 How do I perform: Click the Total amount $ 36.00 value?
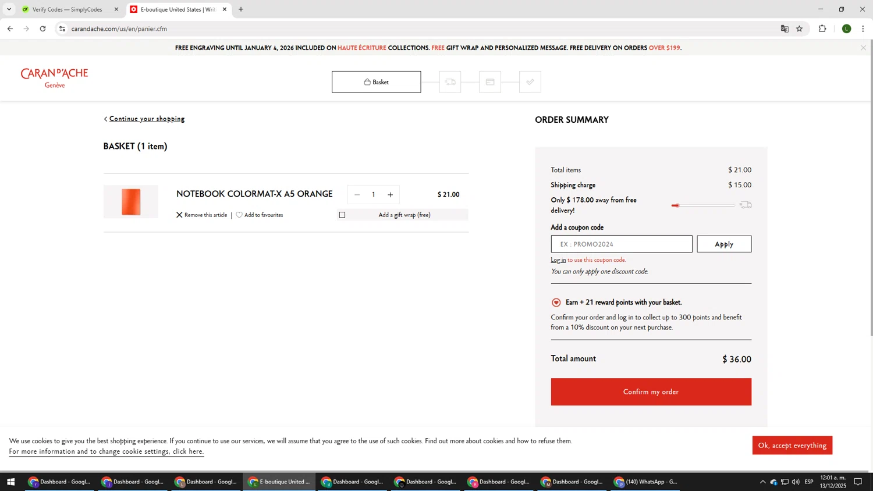(737, 360)
